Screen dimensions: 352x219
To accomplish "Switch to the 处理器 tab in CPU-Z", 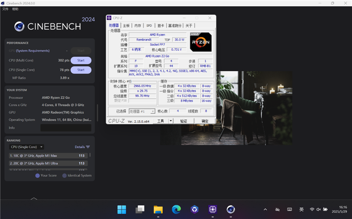I will coord(114,25).
